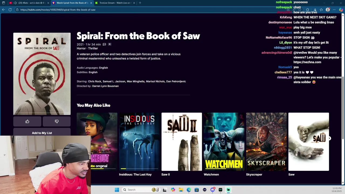Click the Watchmen title text

tap(211, 175)
